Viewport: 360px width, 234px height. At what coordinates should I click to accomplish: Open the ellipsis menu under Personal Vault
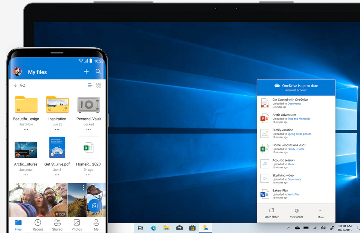tap(88, 129)
